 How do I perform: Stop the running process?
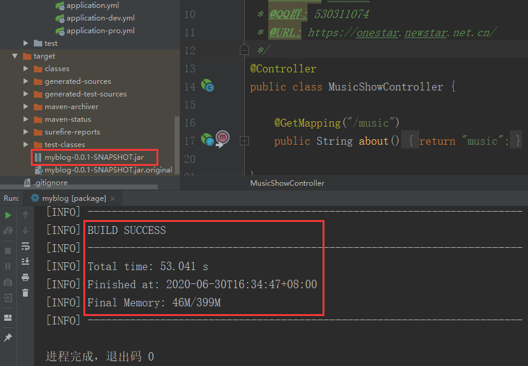(x=8, y=251)
